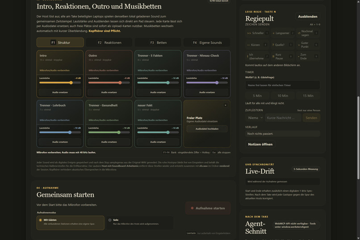
Task: Click Aufnahme starten button
Action: [208, 208]
